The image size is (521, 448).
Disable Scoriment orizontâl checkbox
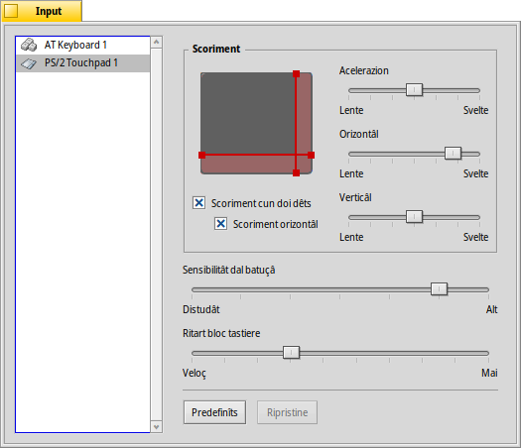click(220, 223)
